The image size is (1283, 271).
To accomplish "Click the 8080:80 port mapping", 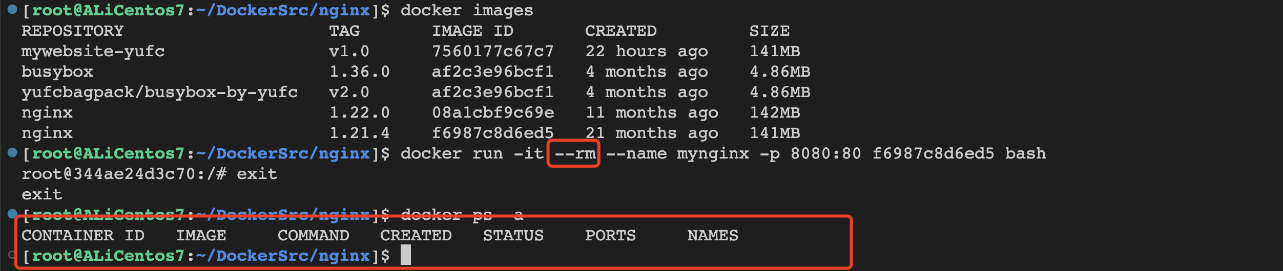I will tap(825, 153).
